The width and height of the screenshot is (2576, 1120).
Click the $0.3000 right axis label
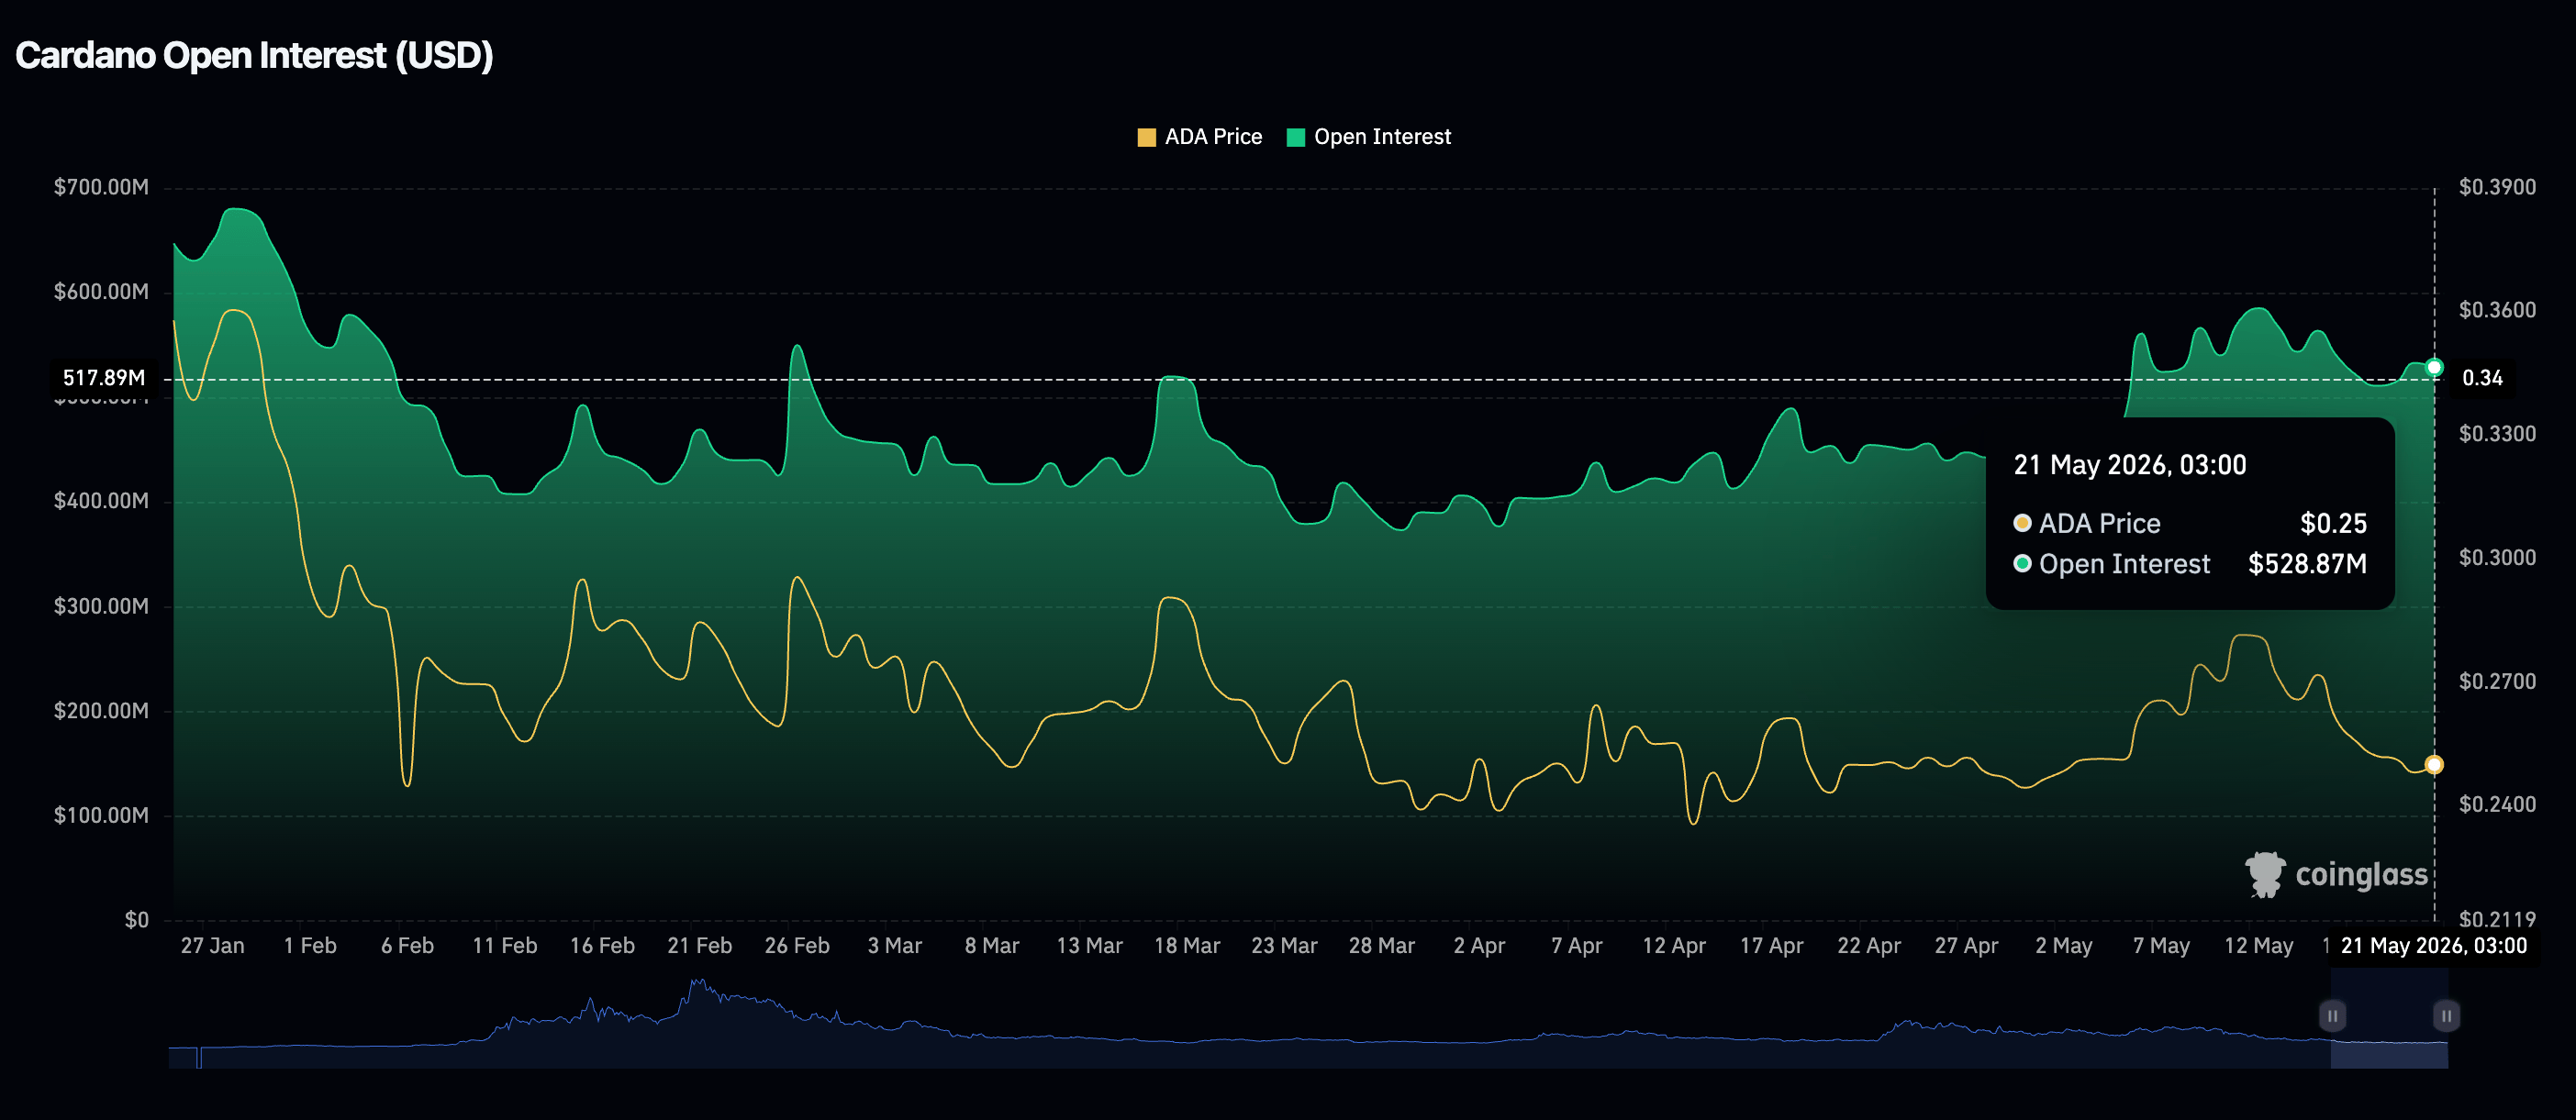tap(2497, 558)
